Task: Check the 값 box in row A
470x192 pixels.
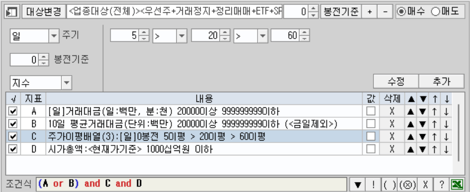Action: (371, 111)
